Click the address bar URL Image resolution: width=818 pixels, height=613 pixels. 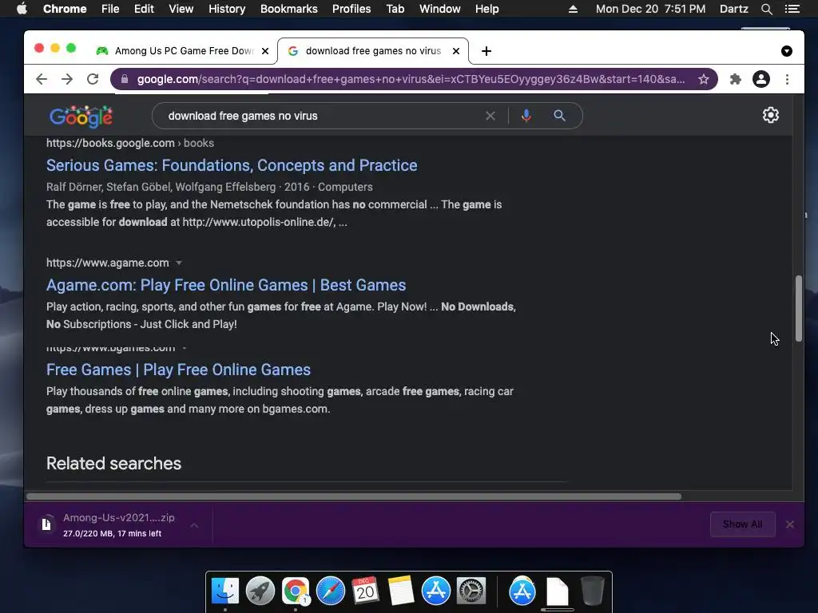coord(411,79)
